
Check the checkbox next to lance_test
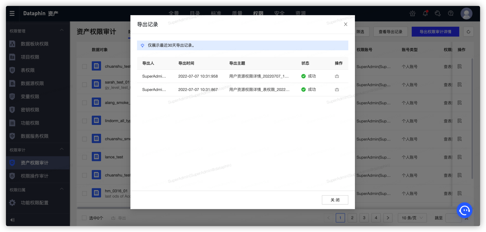tap(84, 157)
